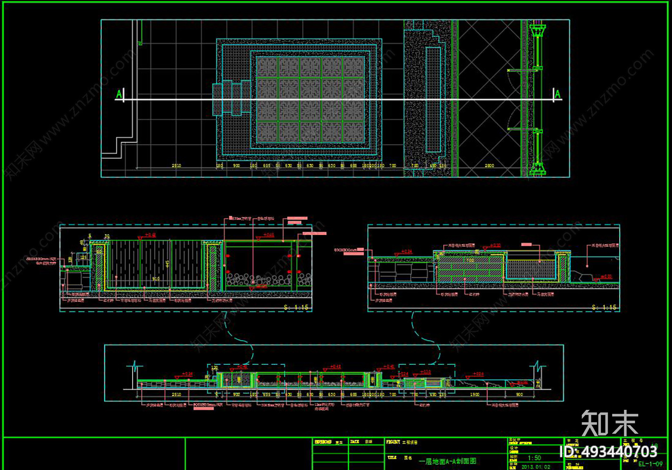Select the 1900 dimension in the long section
The image size is (672, 470).
coord(474,394)
